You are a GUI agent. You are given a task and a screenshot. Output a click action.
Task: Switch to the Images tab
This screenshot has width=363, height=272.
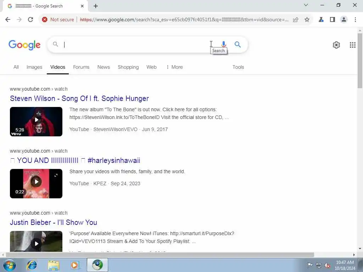tap(34, 67)
